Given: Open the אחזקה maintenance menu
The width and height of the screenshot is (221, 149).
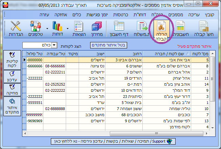Looking at the screenshot, I should [61, 15].
